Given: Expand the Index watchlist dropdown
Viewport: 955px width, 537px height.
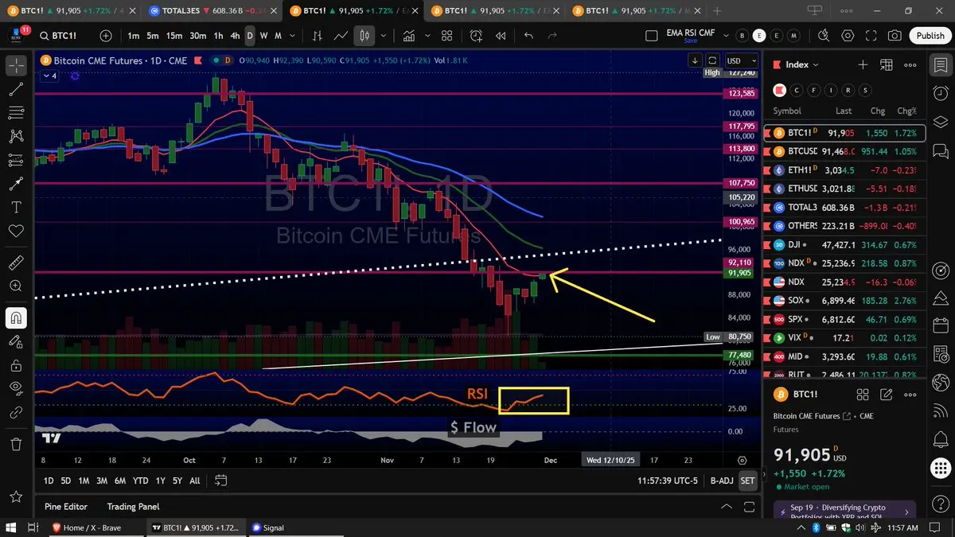Looking at the screenshot, I should coord(802,64).
